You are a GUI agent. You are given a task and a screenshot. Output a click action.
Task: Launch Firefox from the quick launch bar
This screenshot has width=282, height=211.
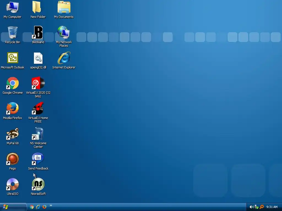click(44, 207)
